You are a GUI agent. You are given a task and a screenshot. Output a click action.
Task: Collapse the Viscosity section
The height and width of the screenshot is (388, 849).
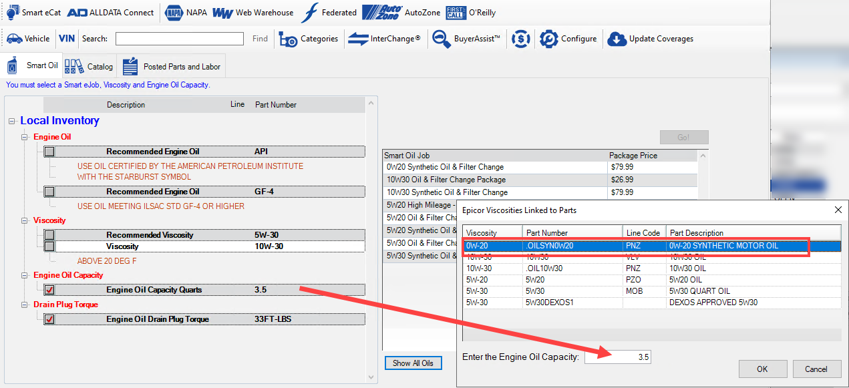pyautogui.click(x=25, y=220)
